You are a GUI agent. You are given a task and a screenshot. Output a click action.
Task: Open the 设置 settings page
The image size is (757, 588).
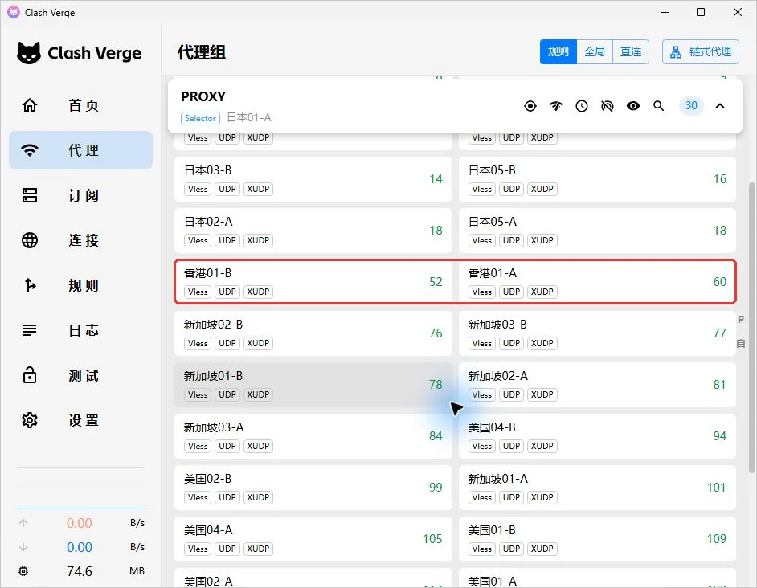click(80, 420)
